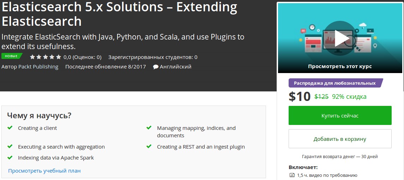
Task: Click the star rating icons
Action: (x=46, y=57)
